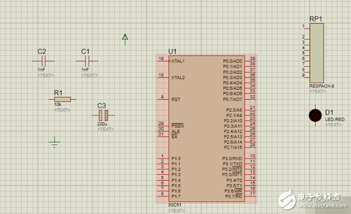The image size is (351, 214).
Task: Click the P3.7/RD pin 17 on U1
Action: coord(251,196)
